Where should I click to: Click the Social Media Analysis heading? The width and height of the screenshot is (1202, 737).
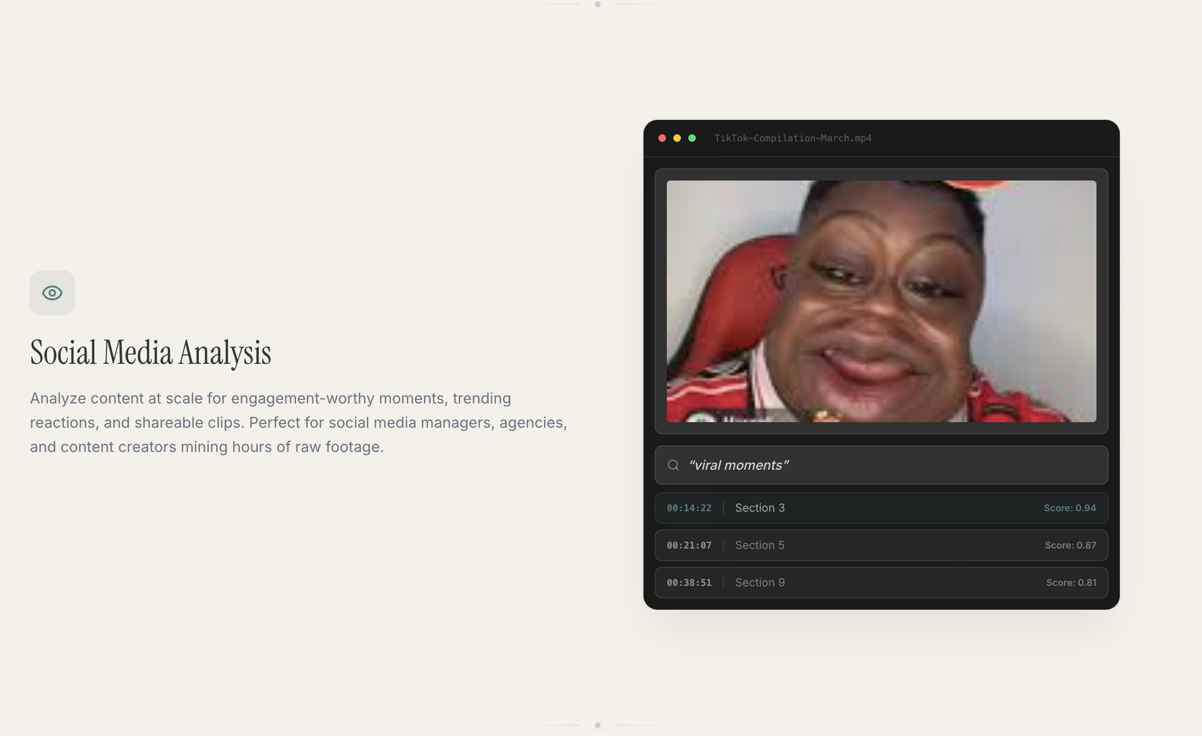pyautogui.click(x=151, y=352)
